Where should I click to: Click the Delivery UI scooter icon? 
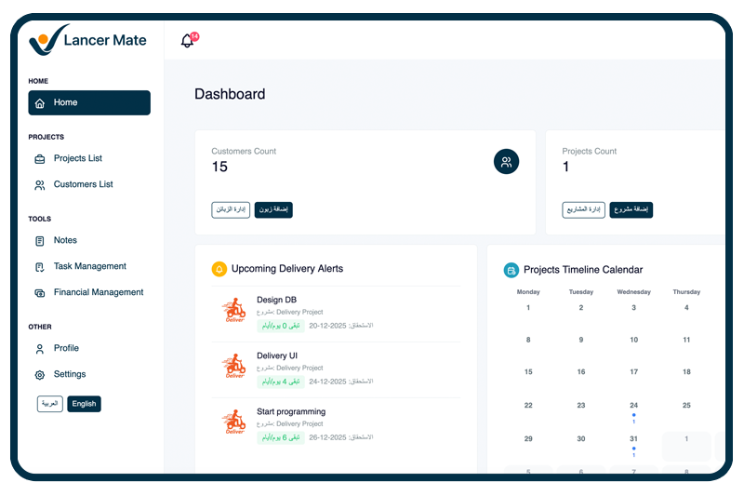point(233,368)
